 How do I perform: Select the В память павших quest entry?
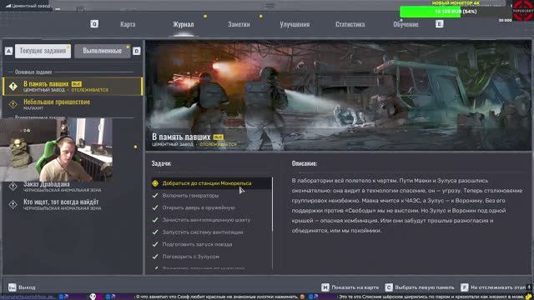point(73,87)
